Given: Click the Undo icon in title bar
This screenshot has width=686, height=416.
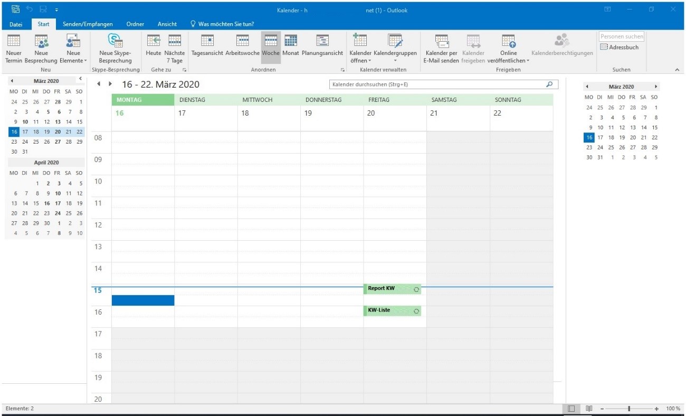Looking at the screenshot, I should tap(31, 10).
